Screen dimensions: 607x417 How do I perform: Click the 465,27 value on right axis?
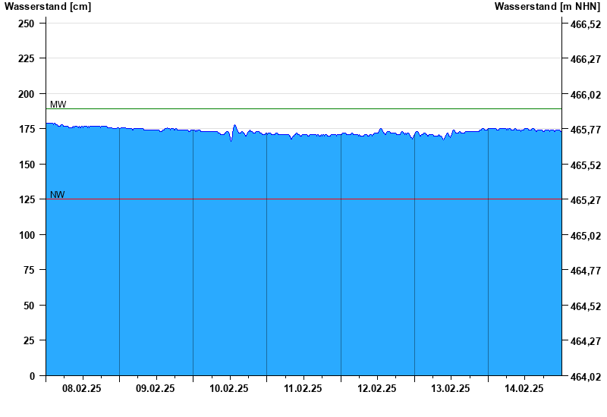[x=586, y=200]
